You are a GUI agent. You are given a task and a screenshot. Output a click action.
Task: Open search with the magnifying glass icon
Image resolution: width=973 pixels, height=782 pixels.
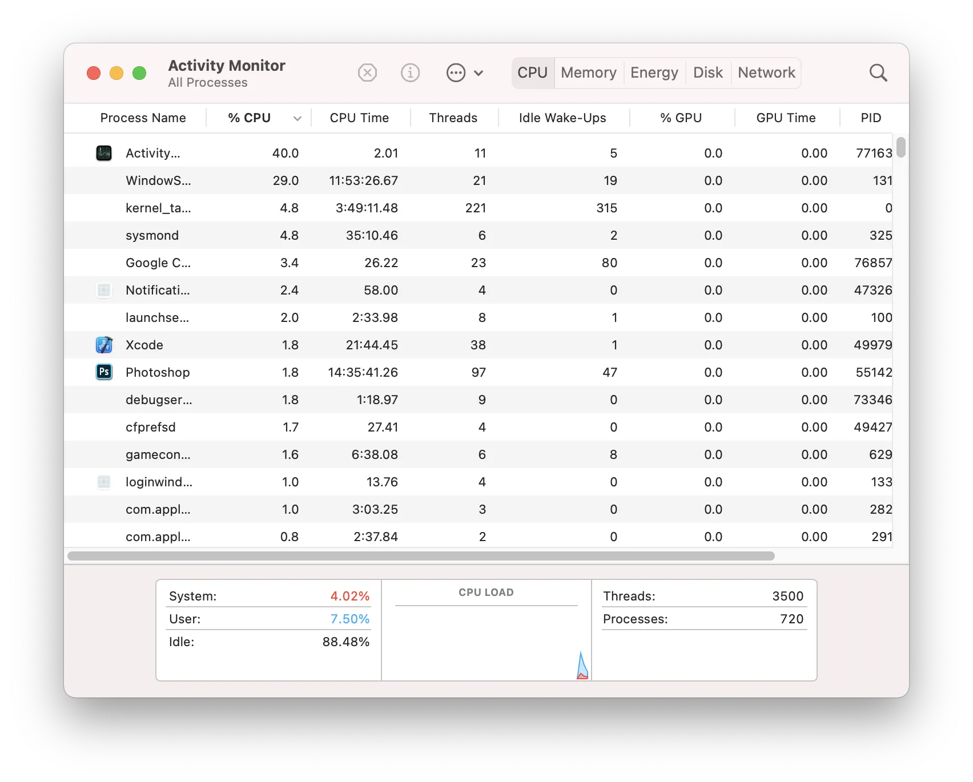(x=878, y=73)
